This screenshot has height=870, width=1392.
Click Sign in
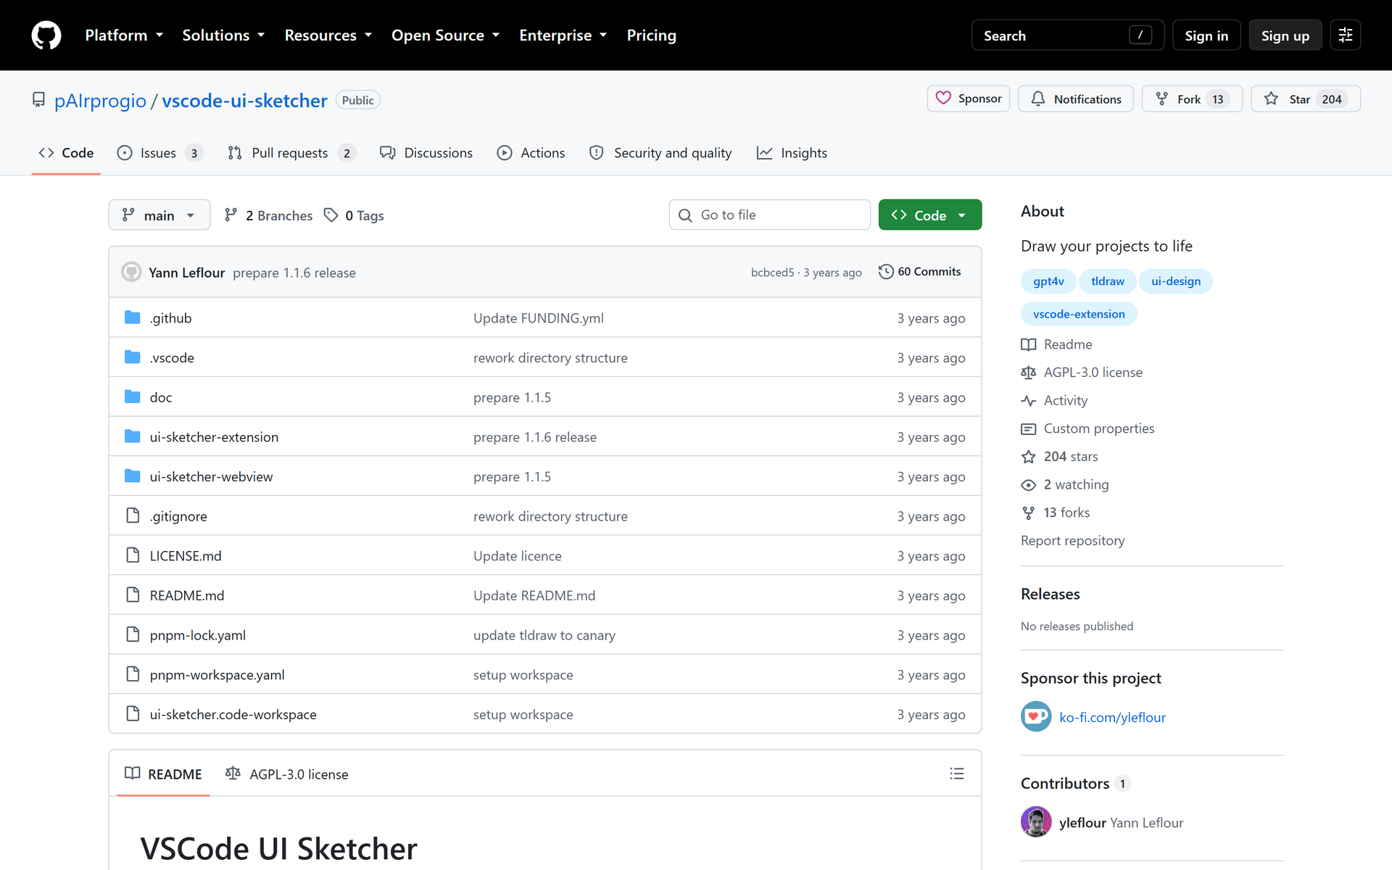(1206, 35)
